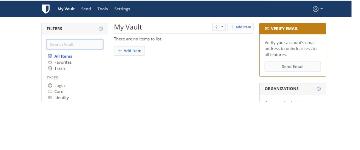Click the Organizations help icon

point(319,88)
